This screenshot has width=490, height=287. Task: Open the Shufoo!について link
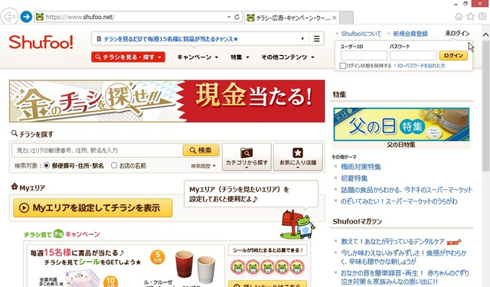(x=361, y=34)
